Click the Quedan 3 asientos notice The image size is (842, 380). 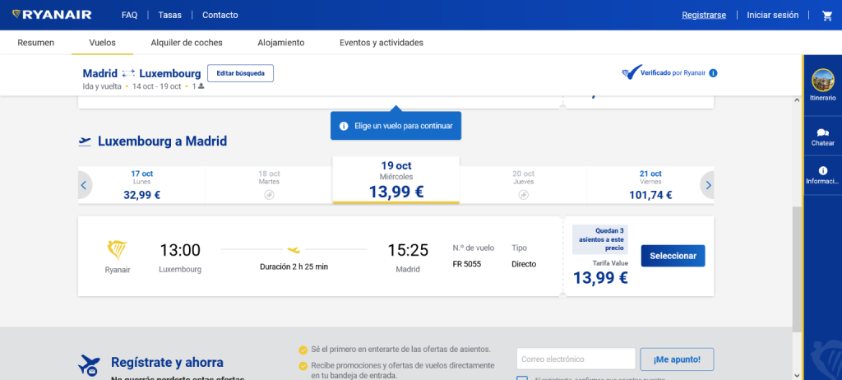tap(599, 239)
